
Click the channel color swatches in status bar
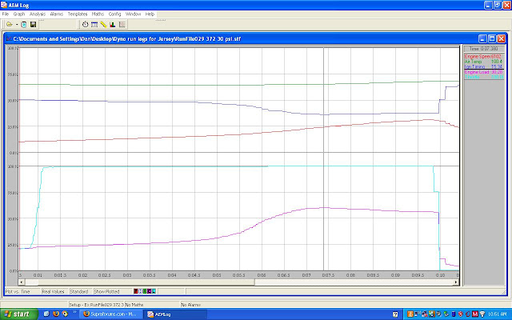point(143,292)
